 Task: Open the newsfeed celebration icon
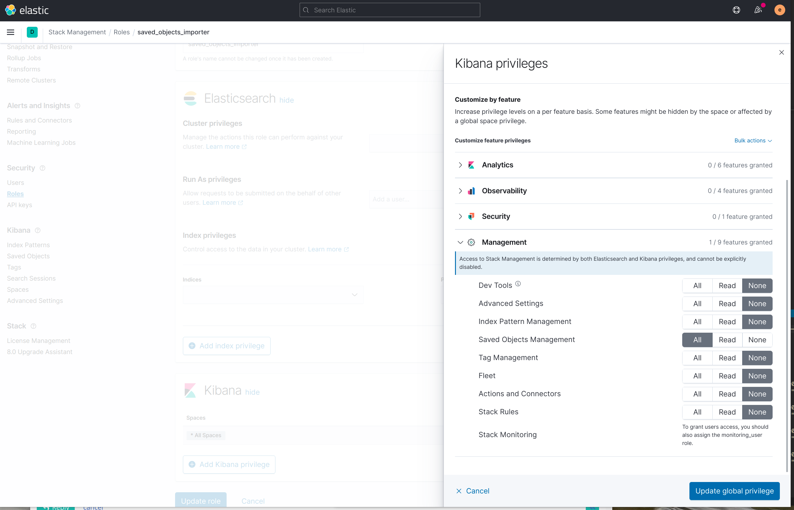758,10
